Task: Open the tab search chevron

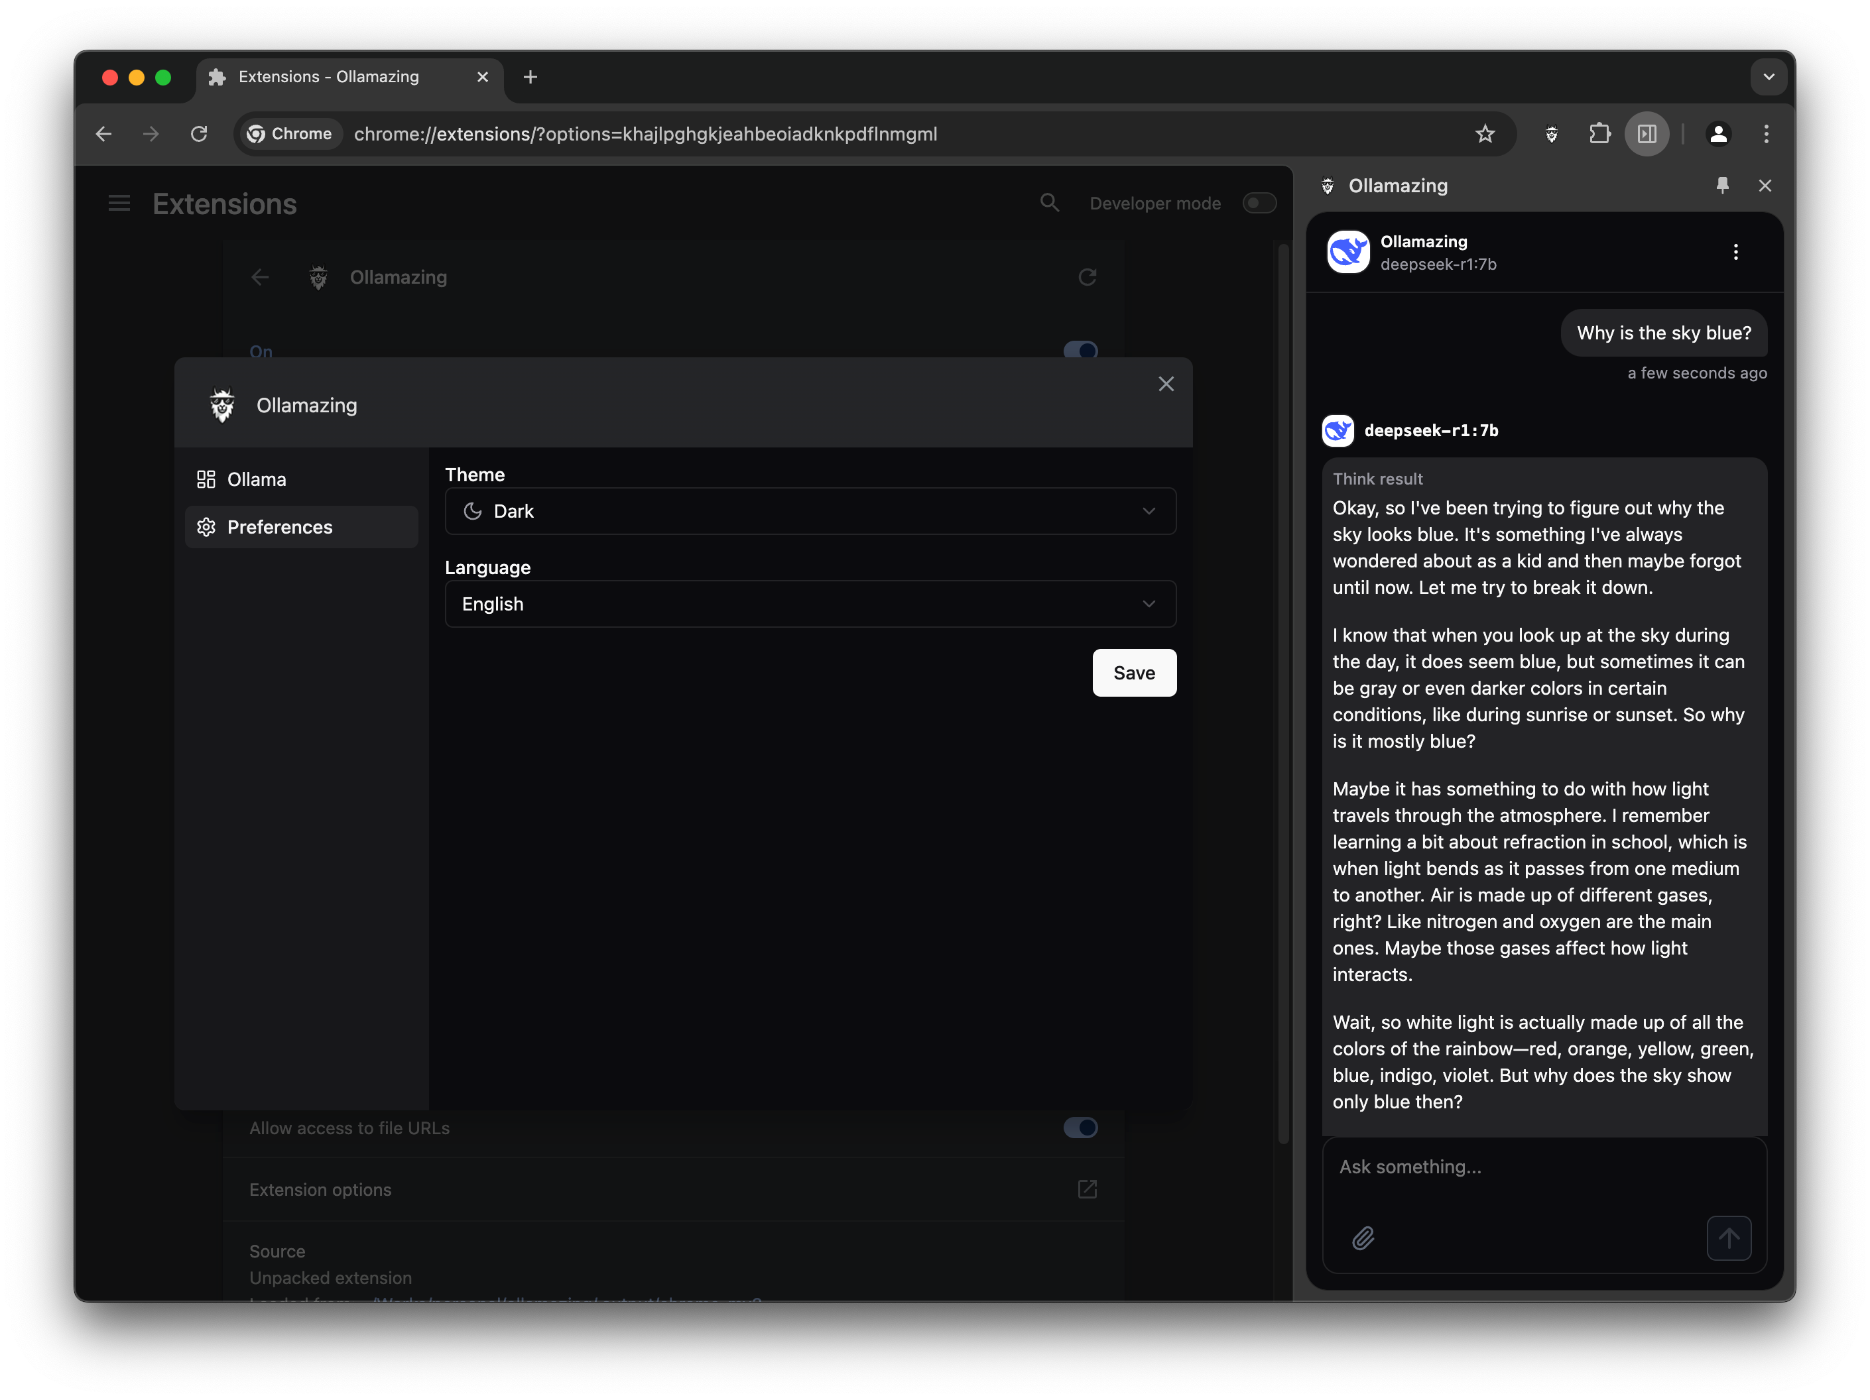Action: click(1768, 77)
